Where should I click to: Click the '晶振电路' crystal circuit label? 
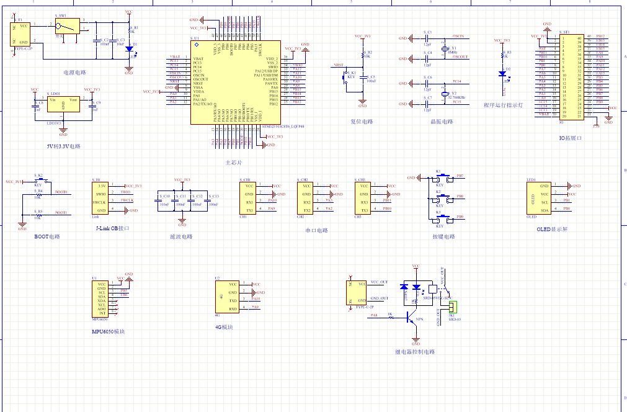(442, 122)
